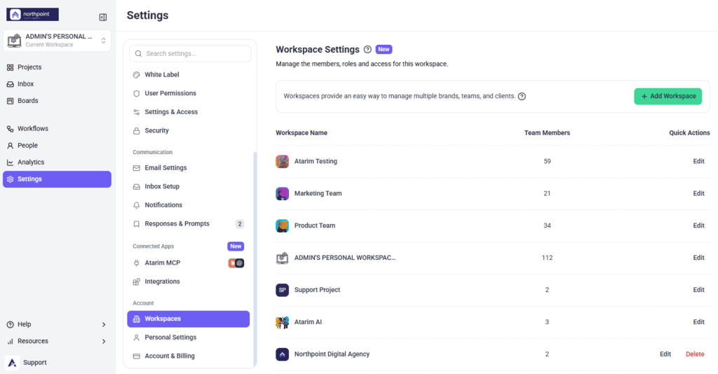Open Security settings

[156, 131]
